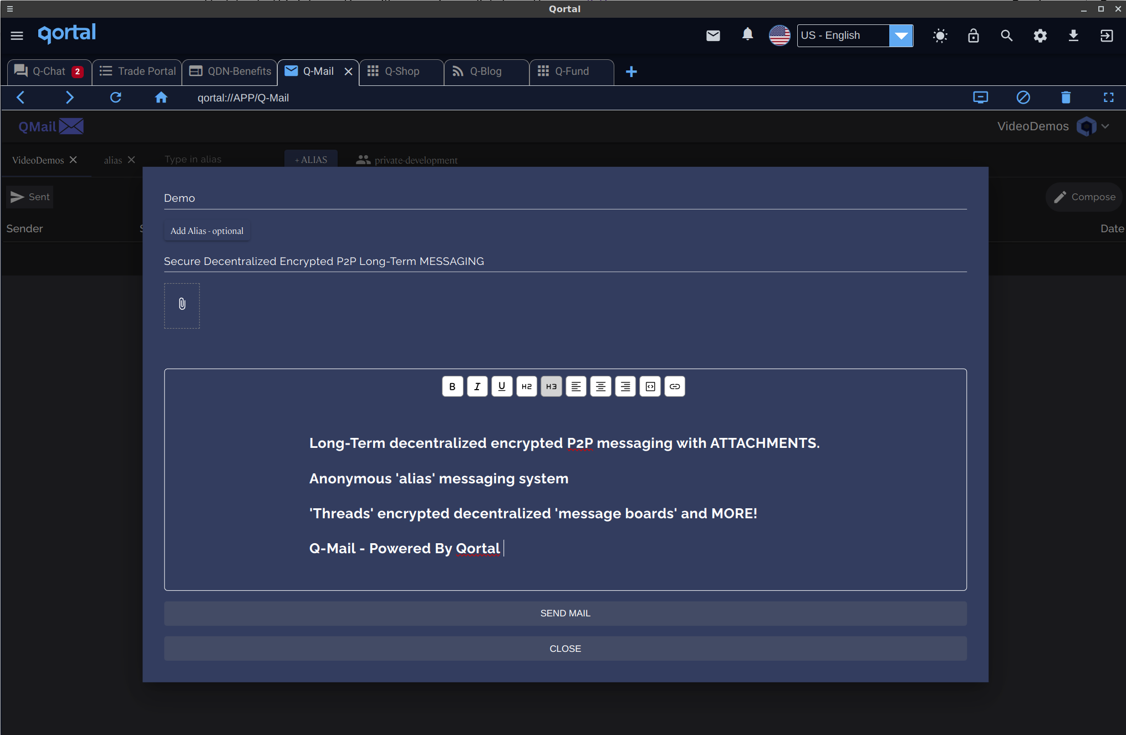Toggle italic formatting
The image size is (1126, 735).
click(x=477, y=386)
